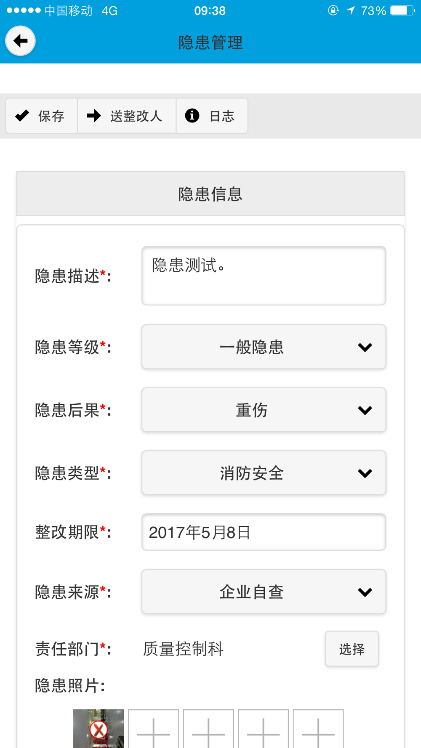Screen dimensions: 421x748
Task: Open the 隐患类型 dropdown showing 消防安全
Action: [x=264, y=473]
